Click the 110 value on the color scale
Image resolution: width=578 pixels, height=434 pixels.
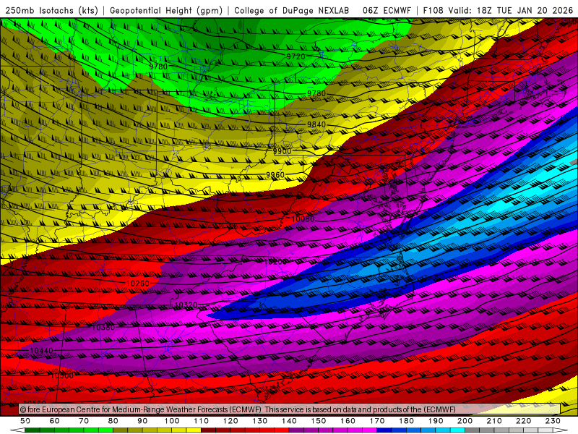tap(201, 421)
